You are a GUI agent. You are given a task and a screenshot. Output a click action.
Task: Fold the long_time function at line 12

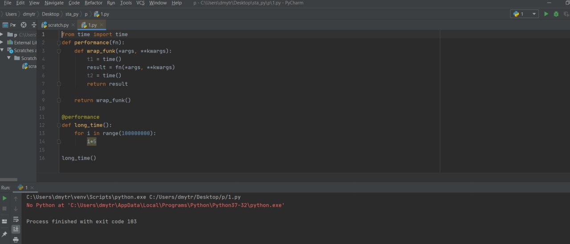(x=58, y=125)
